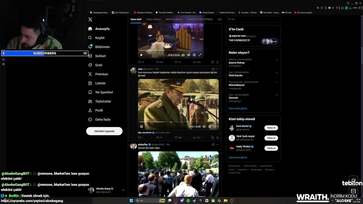The height and width of the screenshot is (204, 363).
Task: Enter fullscreen on cico's video
Action: (x=215, y=126)
